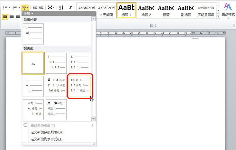Click the bullet list icon
Viewport: 236px width, 150px height.
(x=5, y=8)
